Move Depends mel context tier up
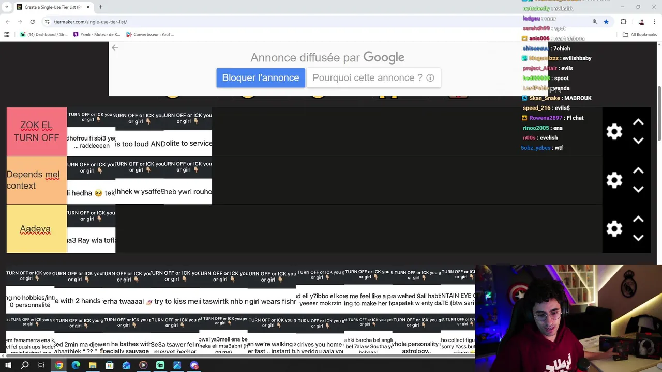Screen dimensions: 662x372 pyautogui.click(x=638, y=171)
